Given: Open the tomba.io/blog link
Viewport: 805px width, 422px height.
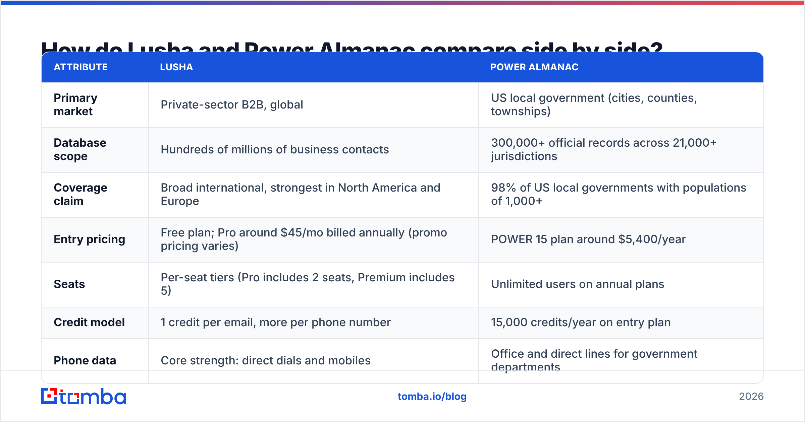Looking at the screenshot, I should click(x=432, y=397).
